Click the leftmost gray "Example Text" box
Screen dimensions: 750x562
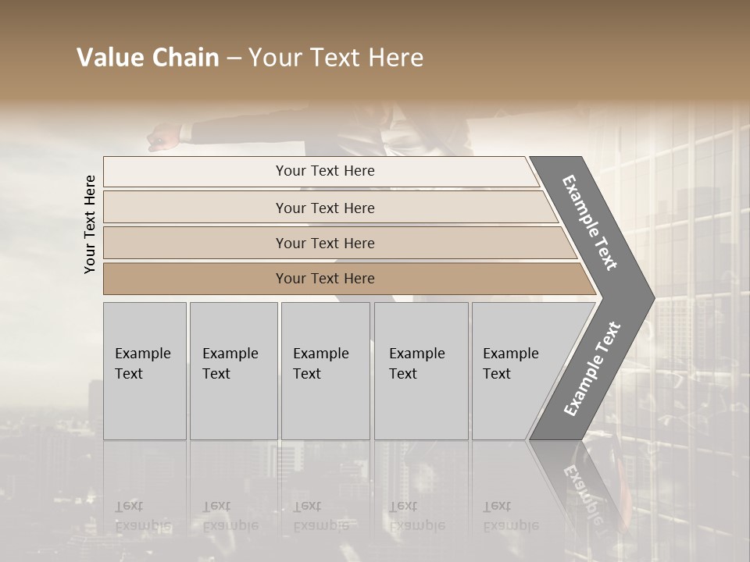(x=145, y=370)
